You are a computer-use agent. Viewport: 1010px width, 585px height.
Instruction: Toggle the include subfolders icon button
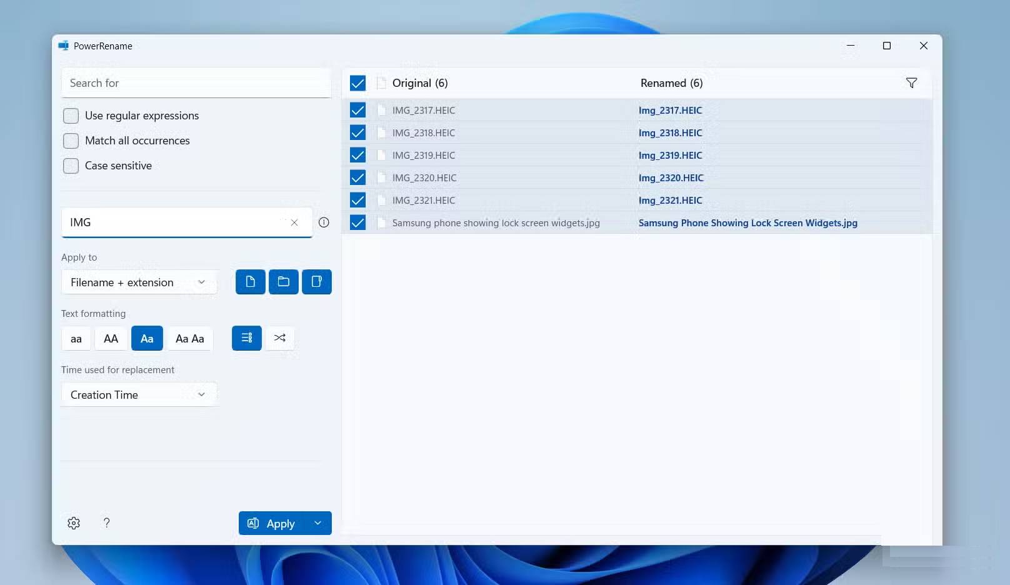[x=316, y=282]
